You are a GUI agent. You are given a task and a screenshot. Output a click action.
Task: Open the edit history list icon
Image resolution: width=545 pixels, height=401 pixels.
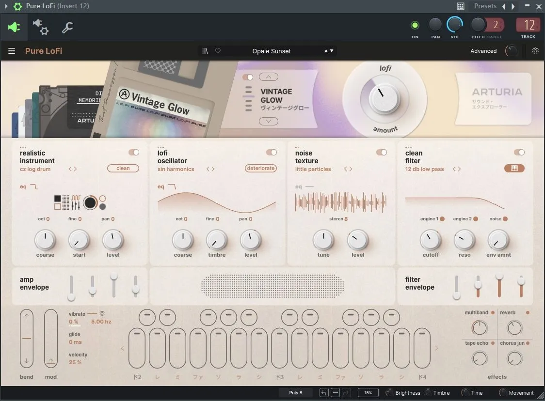[336, 393]
